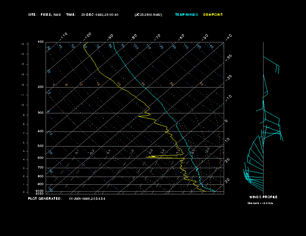The width and height of the screenshot is (306, 236).
Task: Select the SITE: FIXED, NAU header text
Action: [x=44, y=15]
